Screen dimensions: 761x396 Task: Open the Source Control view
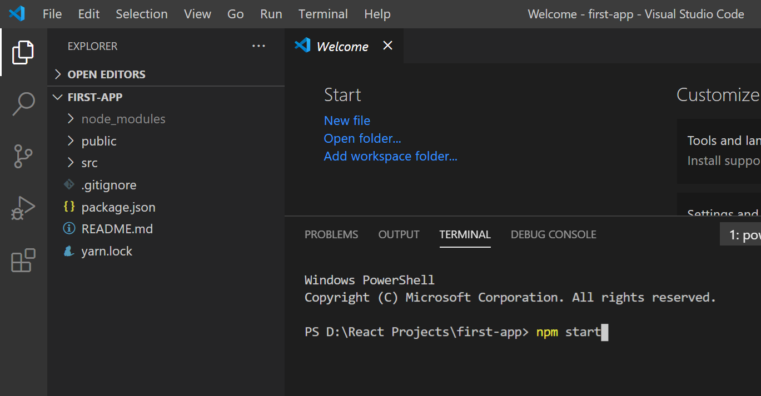[23, 156]
